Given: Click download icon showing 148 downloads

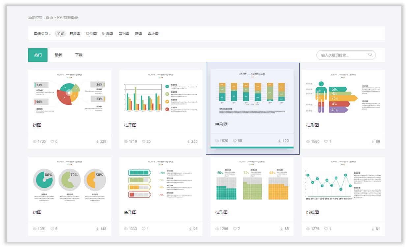Looking at the screenshot, I should pyautogui.click(x=97, y=229).
